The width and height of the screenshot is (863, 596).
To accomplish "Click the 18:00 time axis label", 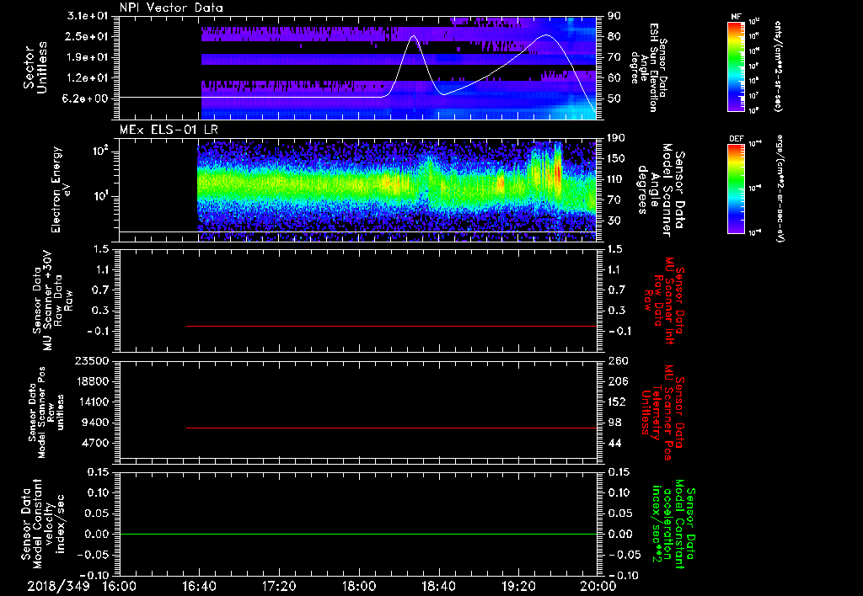I will point(359,586).
